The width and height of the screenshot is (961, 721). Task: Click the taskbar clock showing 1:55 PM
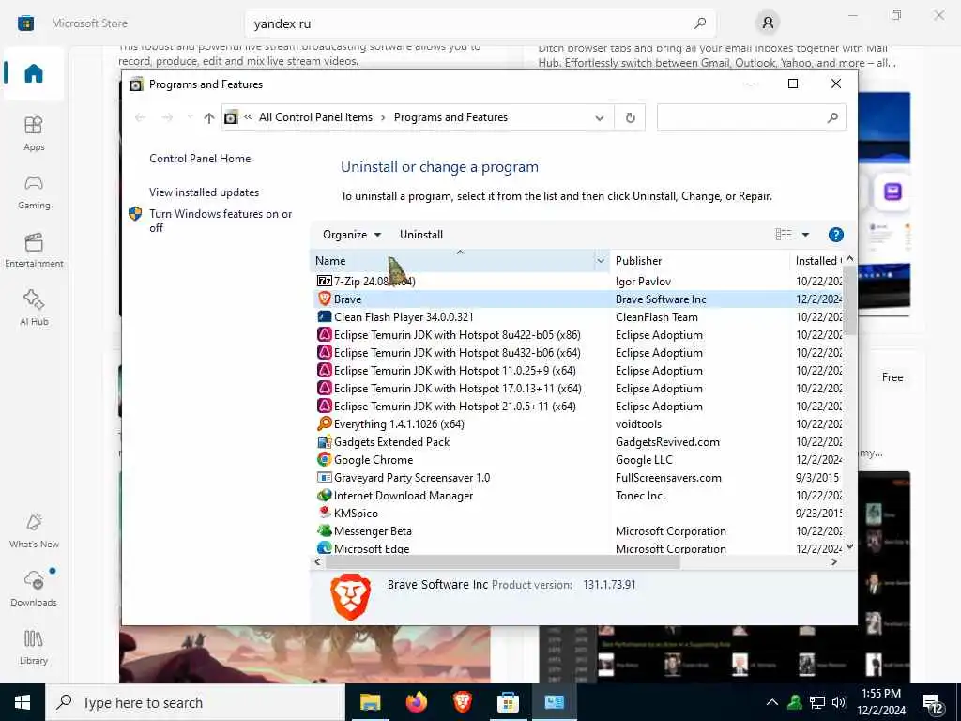tap(881, 702)
